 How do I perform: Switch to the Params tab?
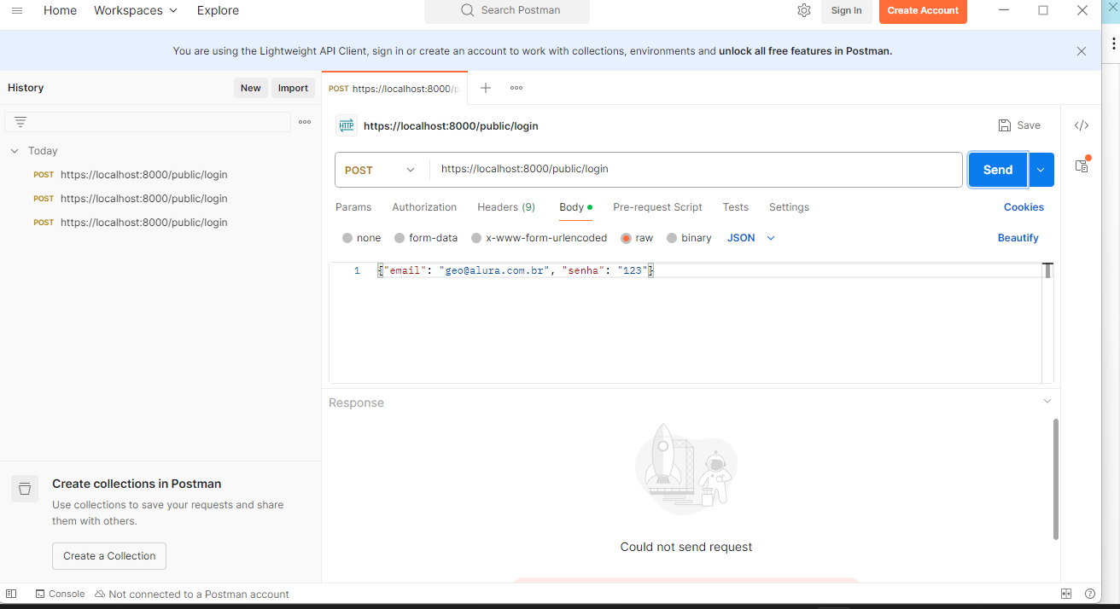pos(353,207)
